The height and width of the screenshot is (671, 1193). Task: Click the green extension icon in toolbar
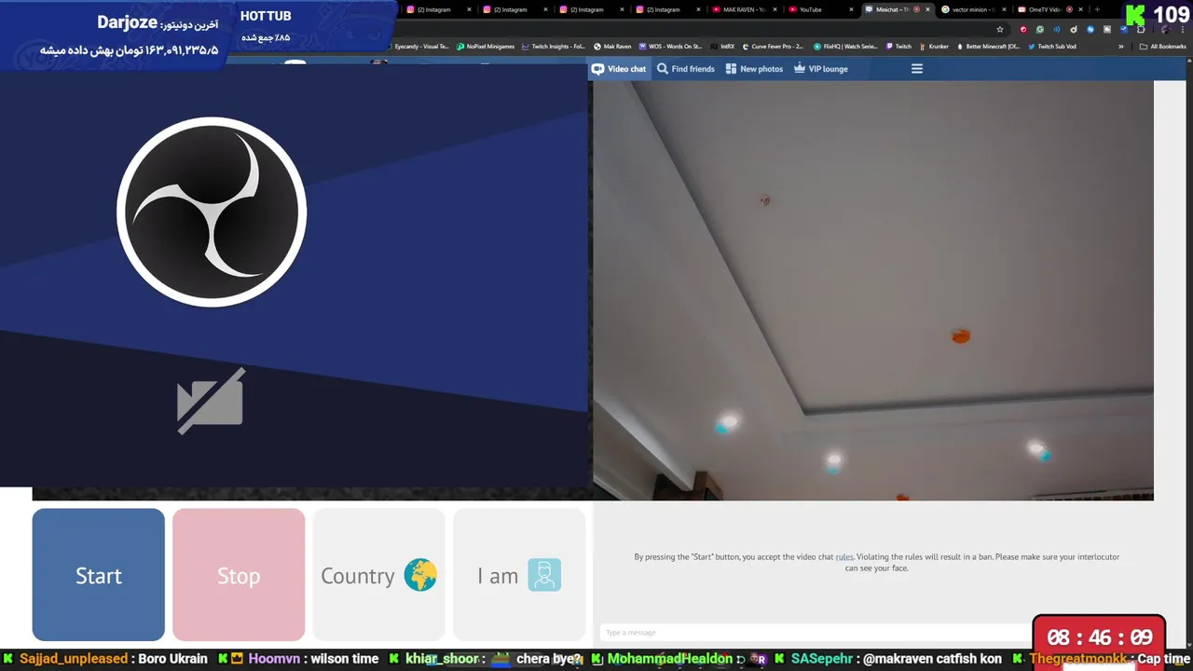(1040, 29)
